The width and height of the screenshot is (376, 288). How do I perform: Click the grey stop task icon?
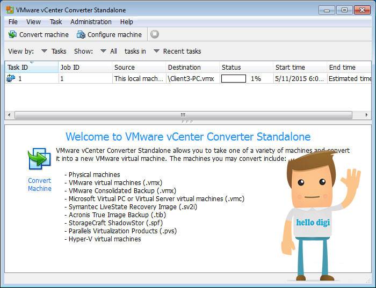(x=155, y=34)
